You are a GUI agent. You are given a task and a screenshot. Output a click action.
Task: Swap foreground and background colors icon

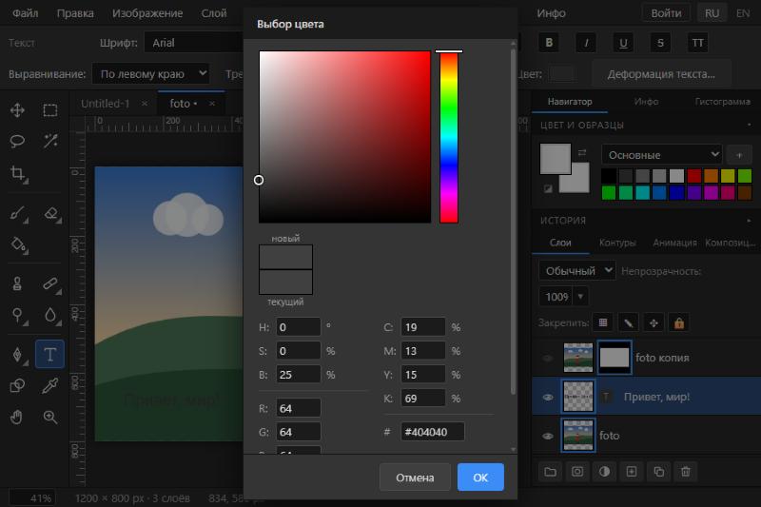(x=582, y=152)
